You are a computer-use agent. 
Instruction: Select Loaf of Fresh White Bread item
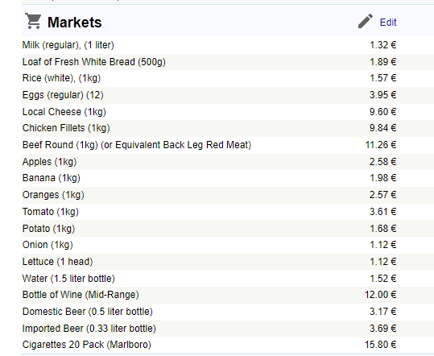[x=94, y=62]
